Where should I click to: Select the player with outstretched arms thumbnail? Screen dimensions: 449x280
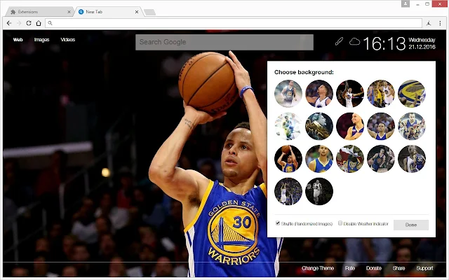pyautogui.click(x=381, y=126)
